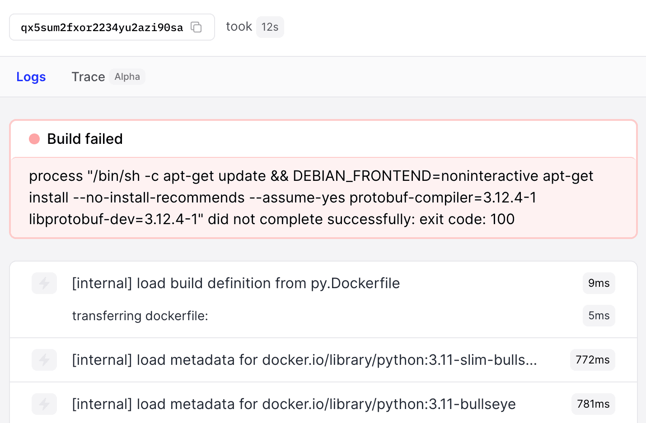
Task: Click the red status dot next to Build failed
Action: point(34,139)
